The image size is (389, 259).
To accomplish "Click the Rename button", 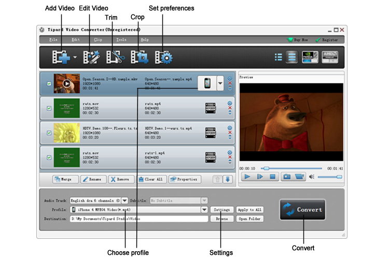I will point(93,179).
